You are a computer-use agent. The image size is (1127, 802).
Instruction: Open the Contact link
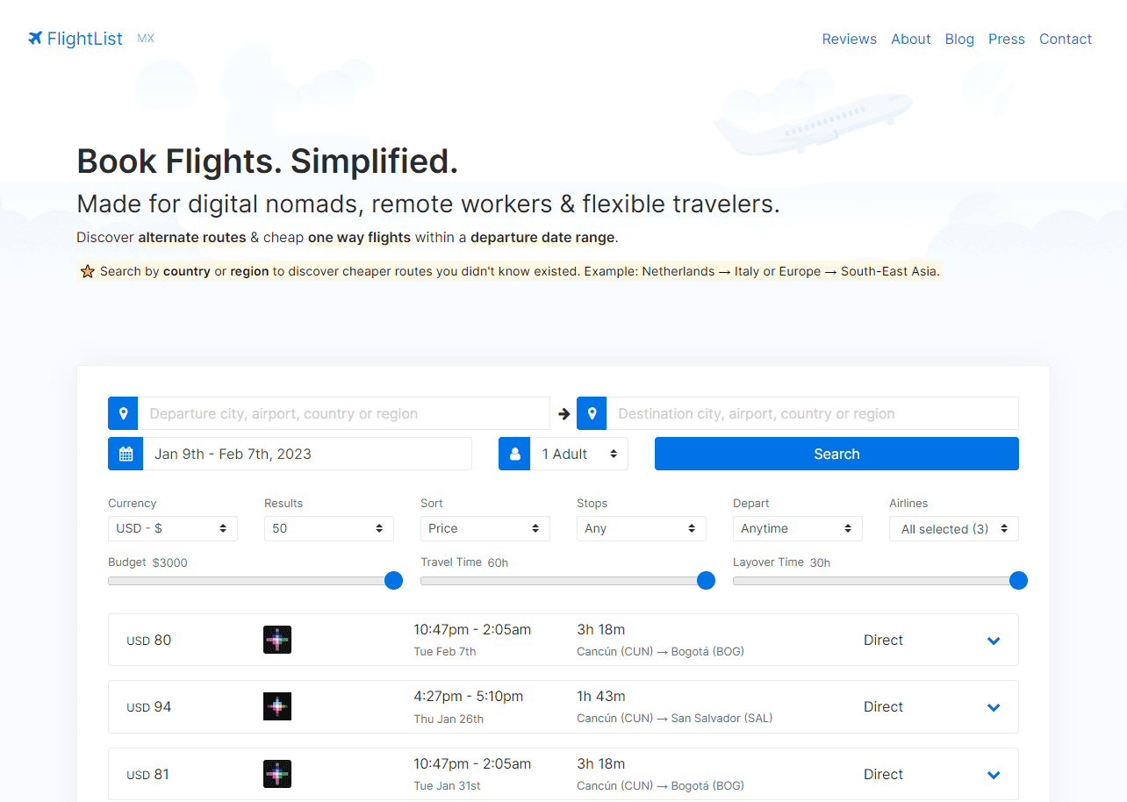(1065, 39)
